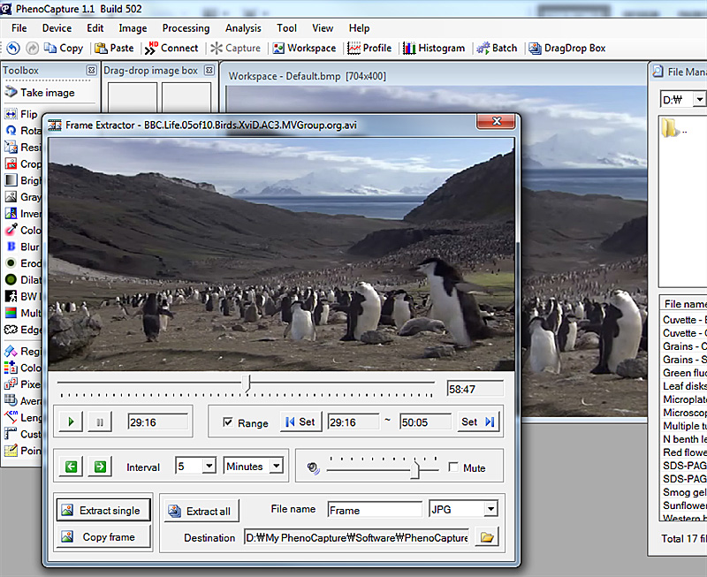Browse destination folder with folder icon
The height and width of the screenshot is (577, 707).
pyautogui.click(x=486, y=536)
